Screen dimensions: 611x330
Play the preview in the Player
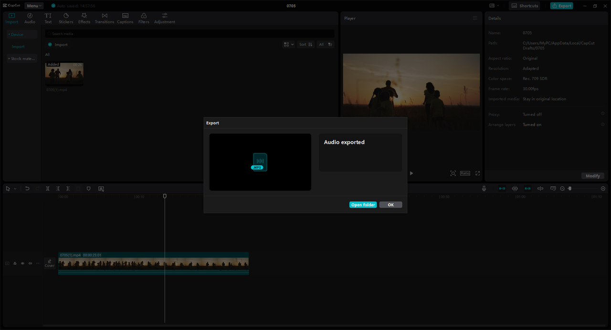point(411,173)
